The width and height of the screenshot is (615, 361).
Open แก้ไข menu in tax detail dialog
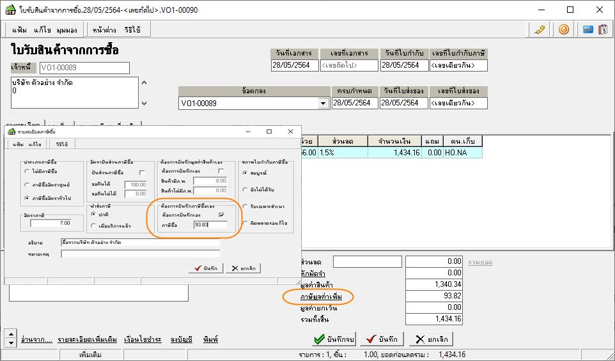[x=35, y=144]
